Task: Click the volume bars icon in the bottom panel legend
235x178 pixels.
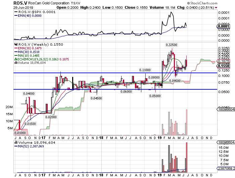Action: pyautogui.click(x=16, y=142)
